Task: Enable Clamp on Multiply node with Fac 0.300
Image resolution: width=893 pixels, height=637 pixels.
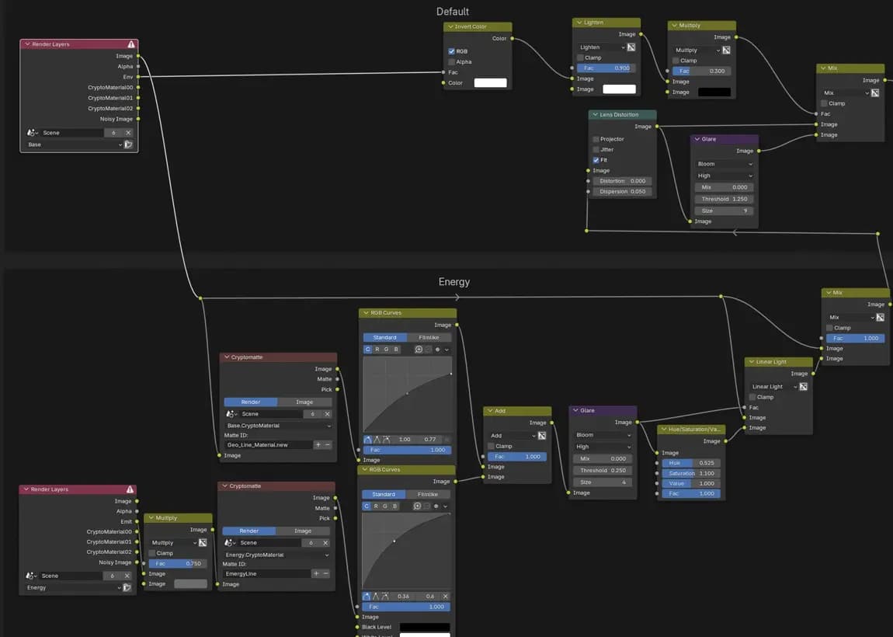Action: point(676,61)
